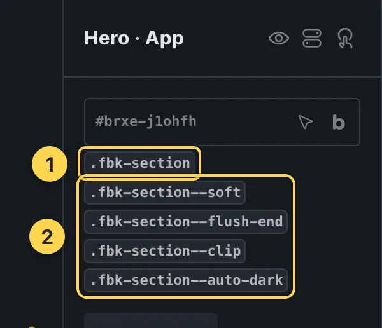382x328 pixels.
Task: Focus the #brxe-jlohfh ID input field
Action: [x=222, y=122]
